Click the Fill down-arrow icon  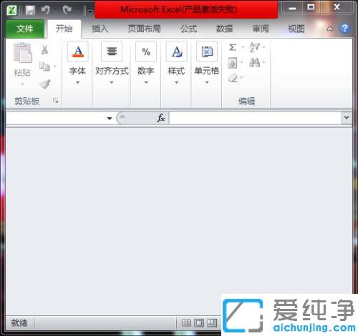(233, 63)
